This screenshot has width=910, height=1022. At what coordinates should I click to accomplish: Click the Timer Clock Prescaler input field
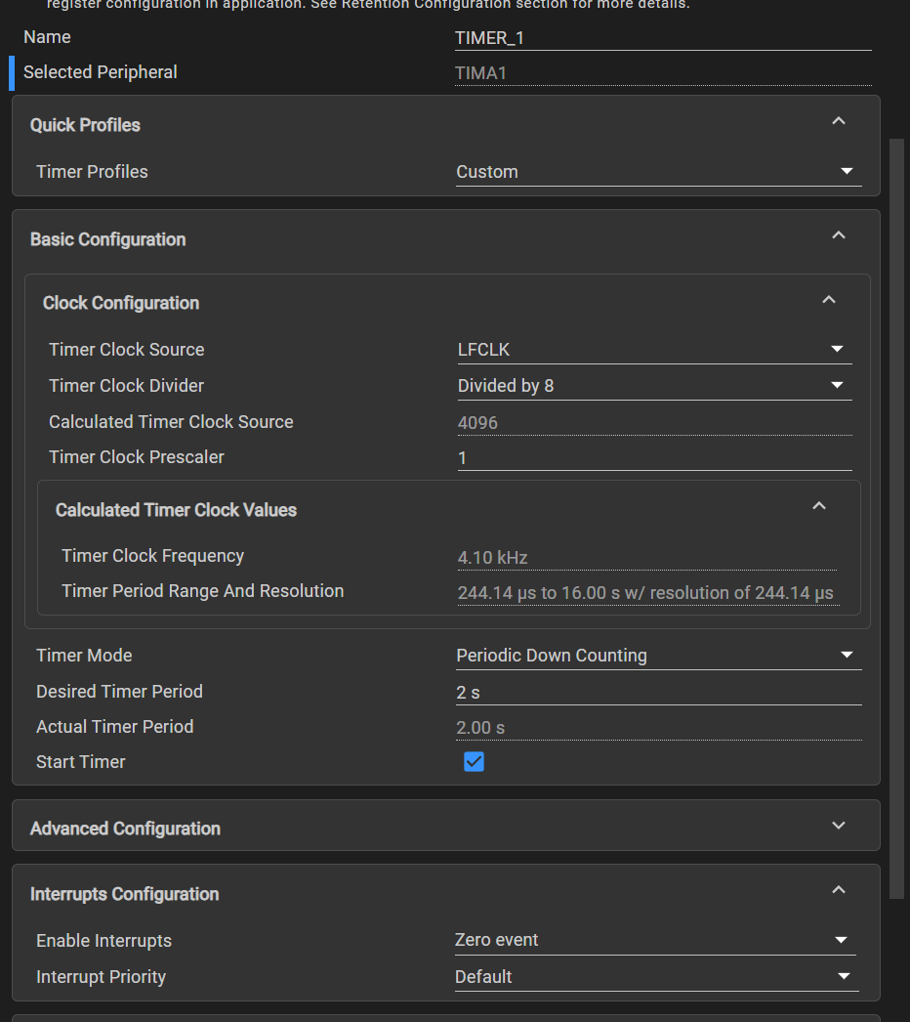coord(654,458)
